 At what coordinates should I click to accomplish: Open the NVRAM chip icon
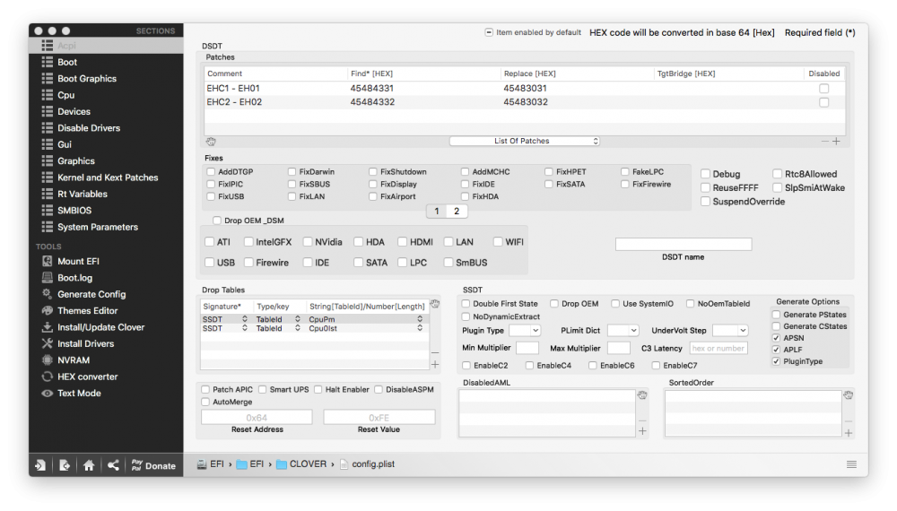(47, 360)
